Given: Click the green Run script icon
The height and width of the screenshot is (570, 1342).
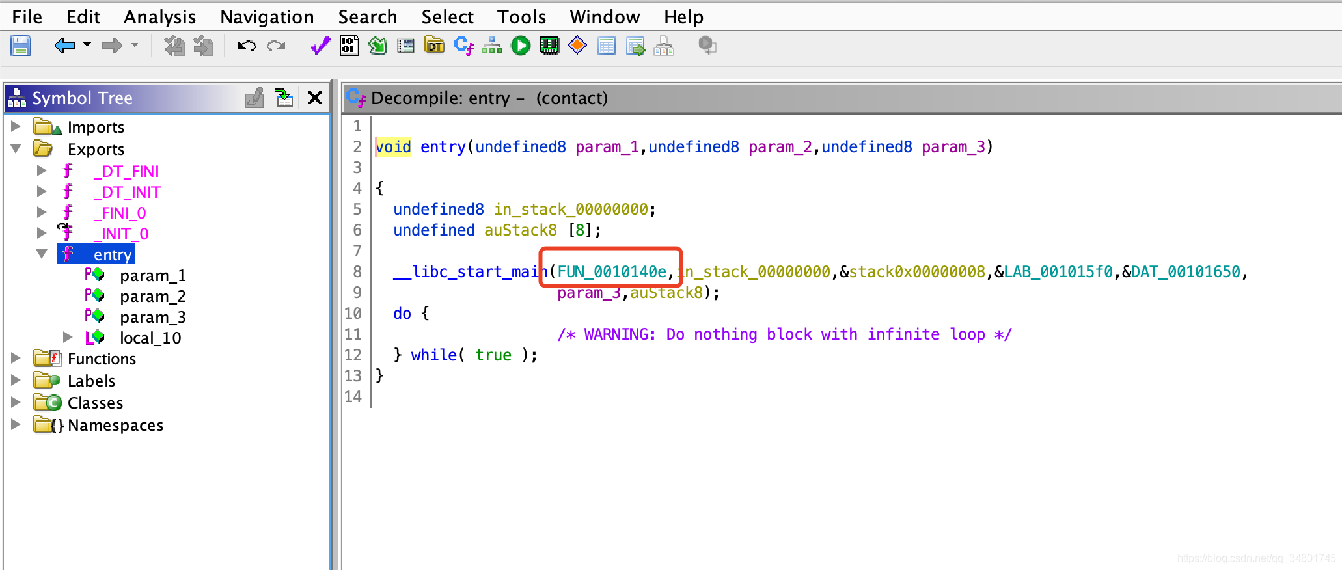Looking at the screenshot, I should 521,46.
